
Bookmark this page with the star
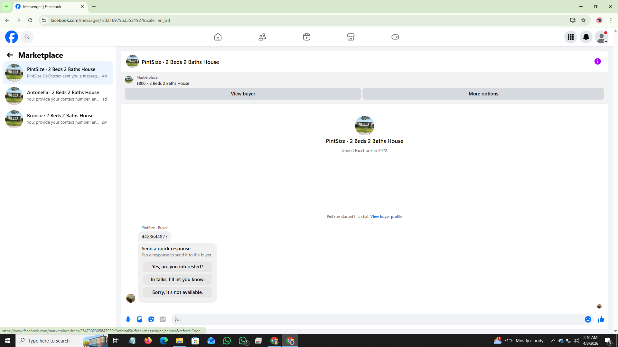tap(583, 20)
